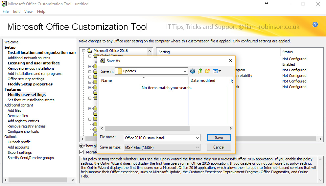Screen dimensions: 326x186
Task: Select the Enabled status row
Action: click(x=289, y=64)
